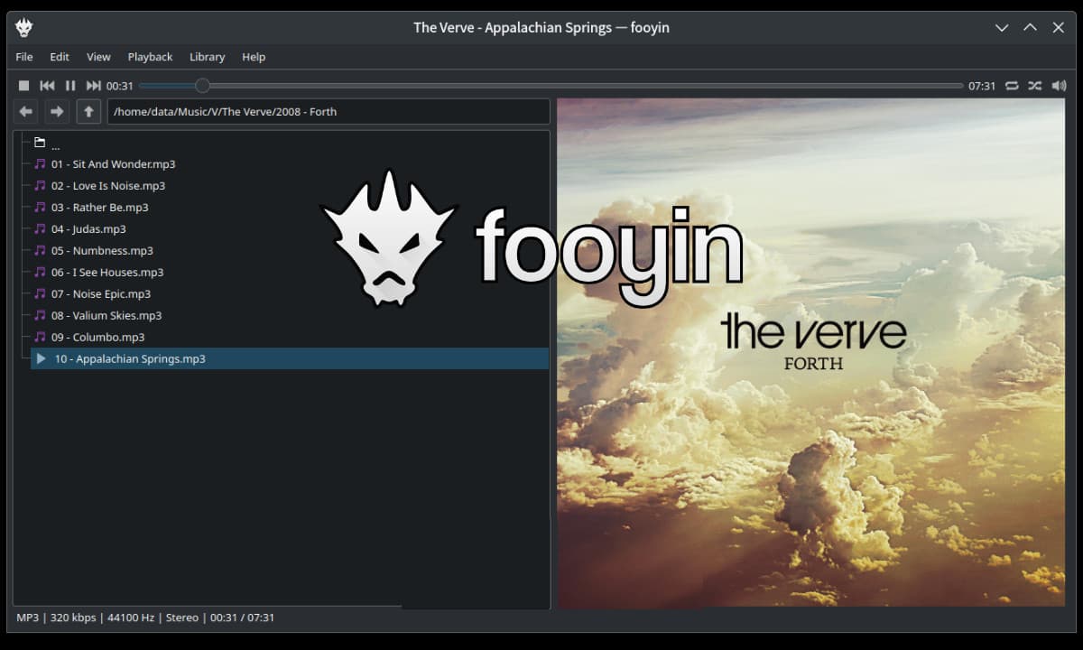Skip to the previous track
Viewport: 1083px width, 650px height.
(x=47, y=86)
